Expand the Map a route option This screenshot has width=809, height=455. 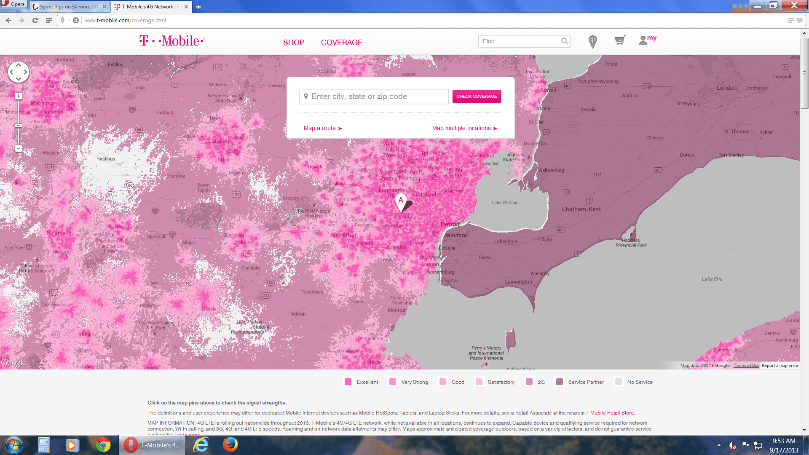323,128
